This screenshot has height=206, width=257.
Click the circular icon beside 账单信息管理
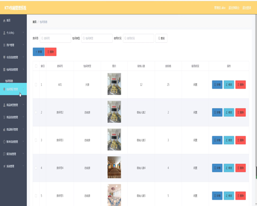pyautogui.click(x=4, y=142)
